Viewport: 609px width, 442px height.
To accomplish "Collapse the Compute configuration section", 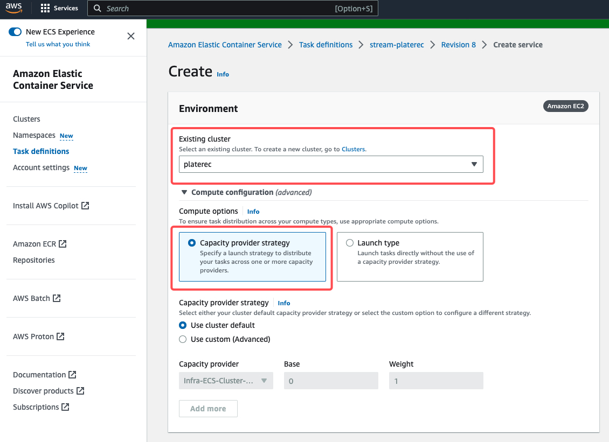I will pyautogui.click(x=184, y=192).
